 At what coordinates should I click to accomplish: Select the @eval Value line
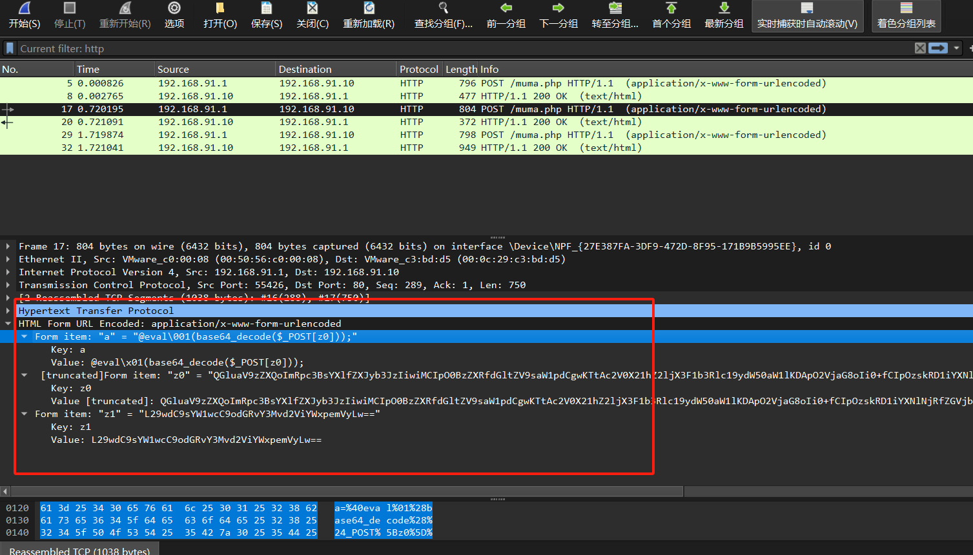tap(177, 362)
